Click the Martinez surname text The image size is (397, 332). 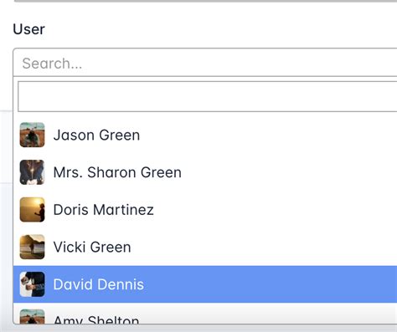click(x=123, y=210)
